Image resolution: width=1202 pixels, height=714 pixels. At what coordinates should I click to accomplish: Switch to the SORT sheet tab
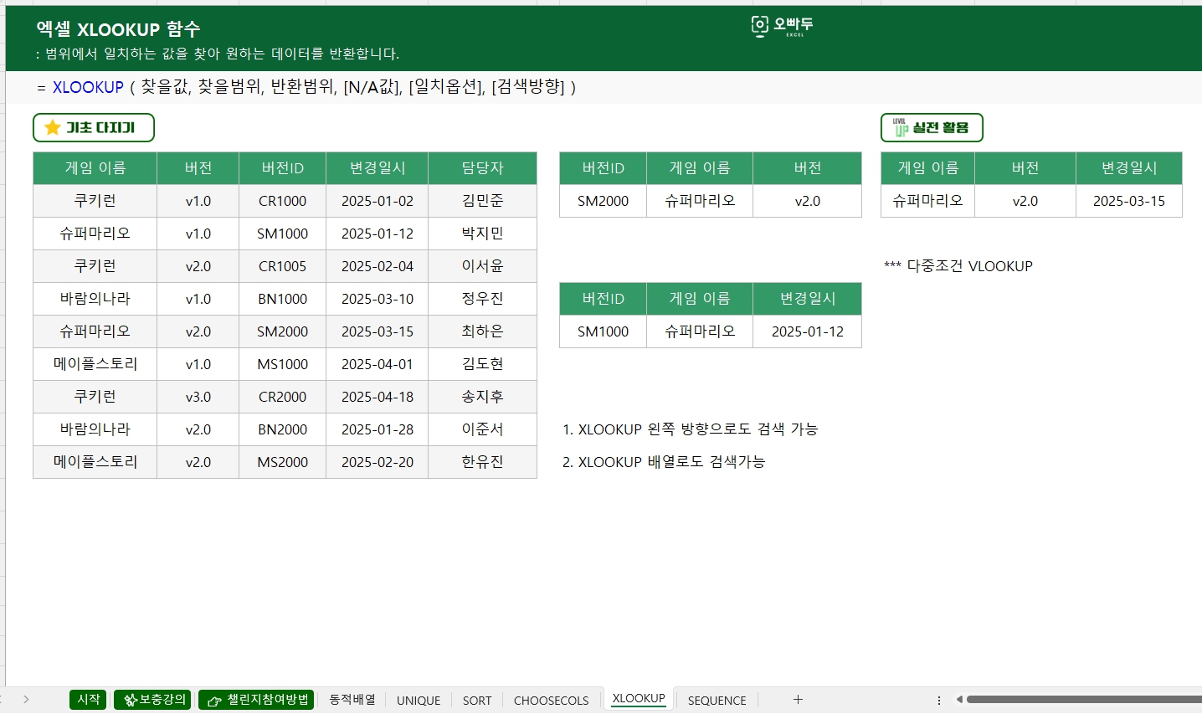(477, 700)
